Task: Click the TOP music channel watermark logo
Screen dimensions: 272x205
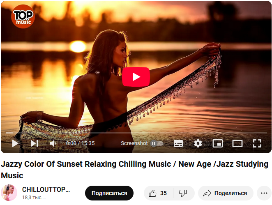Action: point(23,16)
